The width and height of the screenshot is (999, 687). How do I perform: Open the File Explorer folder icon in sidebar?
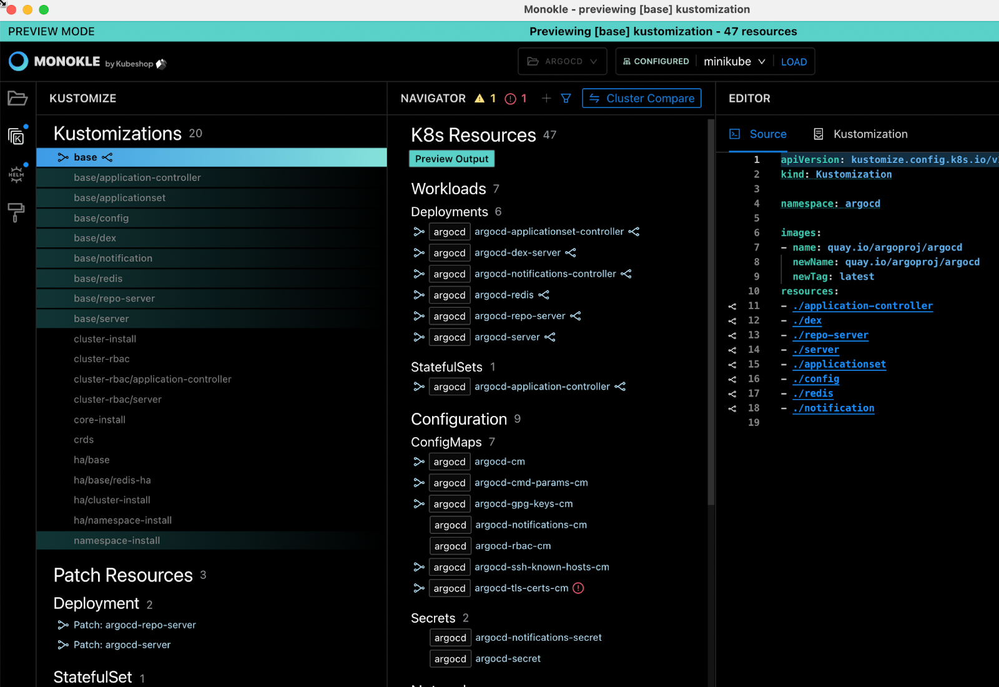coord(17,98)
